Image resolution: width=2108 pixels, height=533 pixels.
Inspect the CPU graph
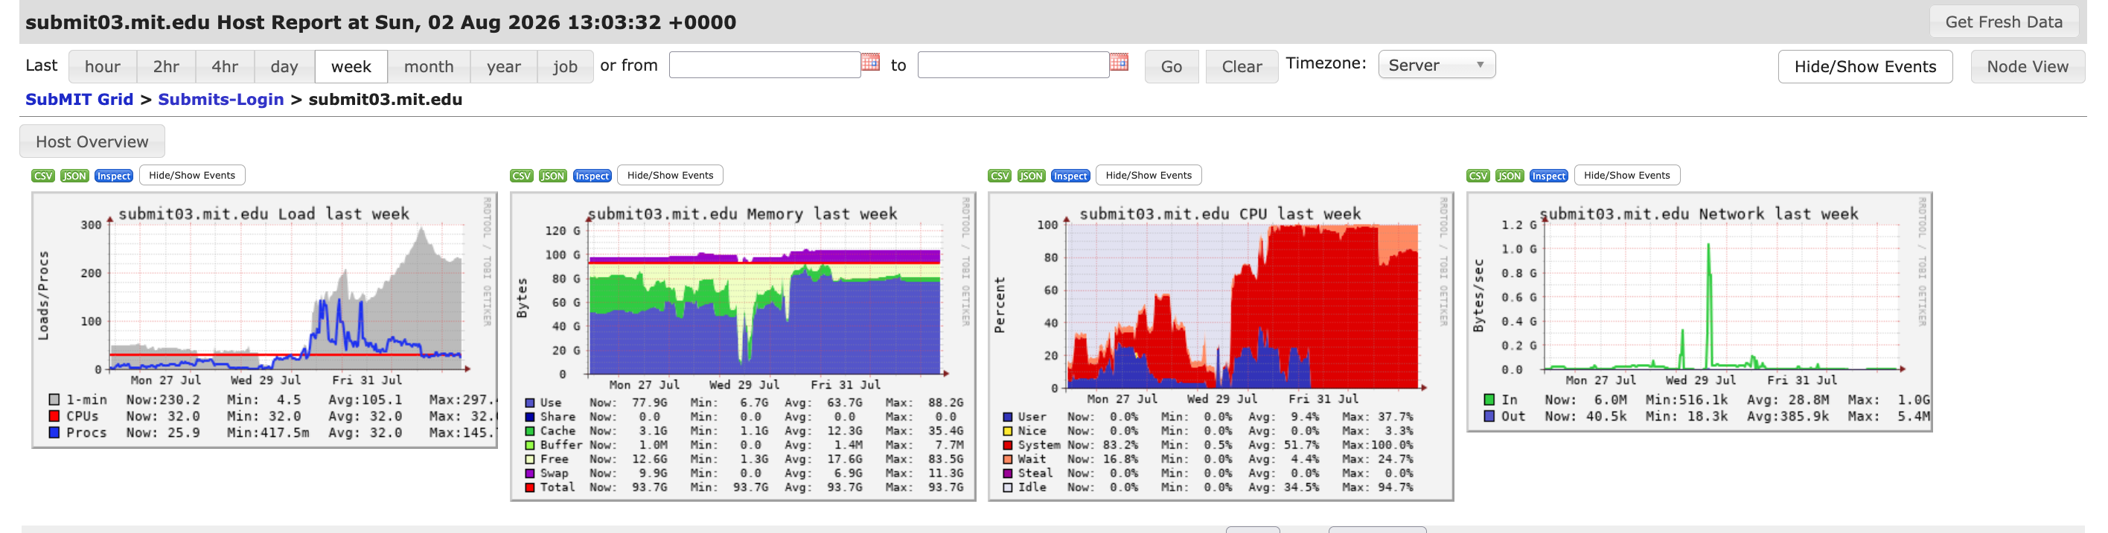click(x=1070, y=176)
